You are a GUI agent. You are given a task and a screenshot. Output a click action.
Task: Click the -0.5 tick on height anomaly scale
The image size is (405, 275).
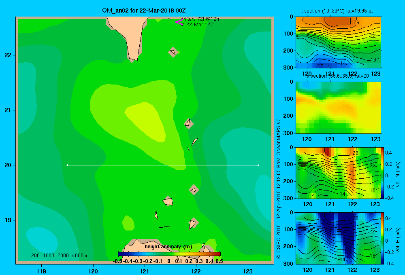(117, 261)
